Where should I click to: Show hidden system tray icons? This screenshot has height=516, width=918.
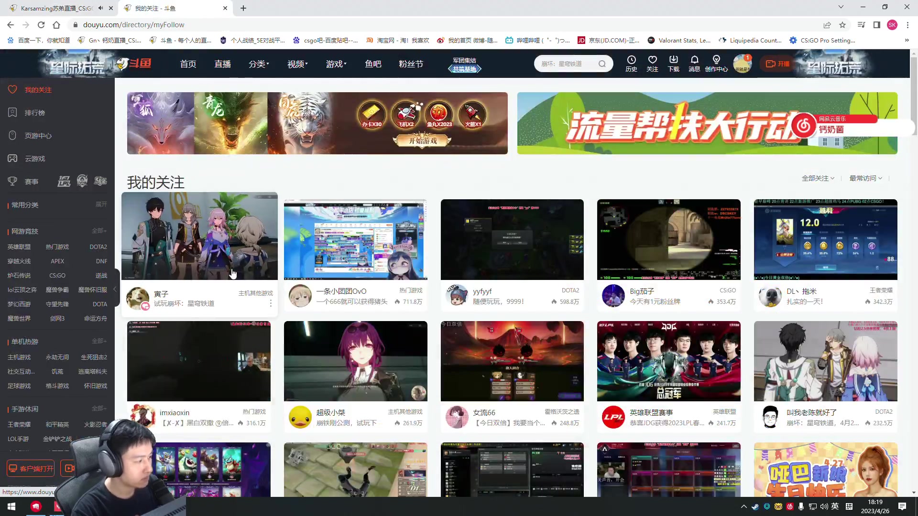point(743,506)
